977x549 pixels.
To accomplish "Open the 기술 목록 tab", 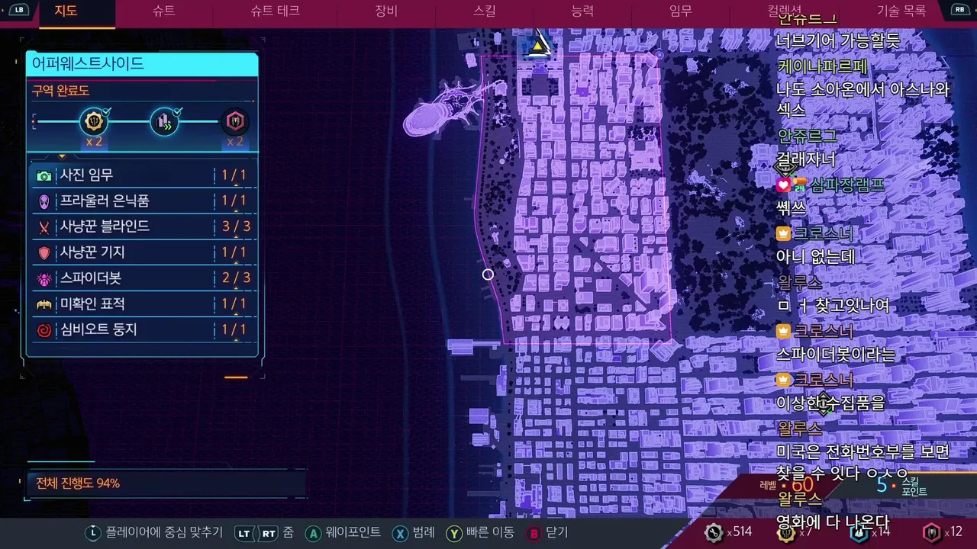I will coord(901,11).
